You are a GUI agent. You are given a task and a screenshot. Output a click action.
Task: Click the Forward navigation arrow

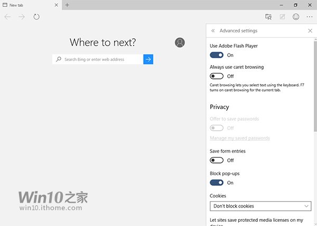[22, 17]
